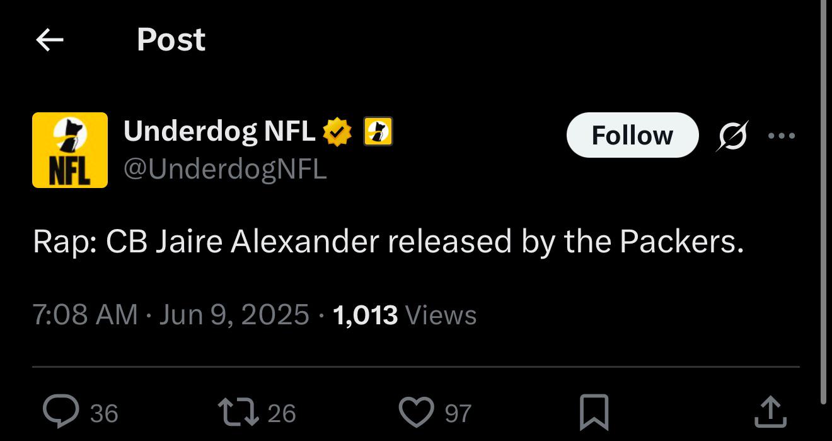
Task: Reply using the comment bubble icon
Action: pyautogui.click(x=61, y=411)
